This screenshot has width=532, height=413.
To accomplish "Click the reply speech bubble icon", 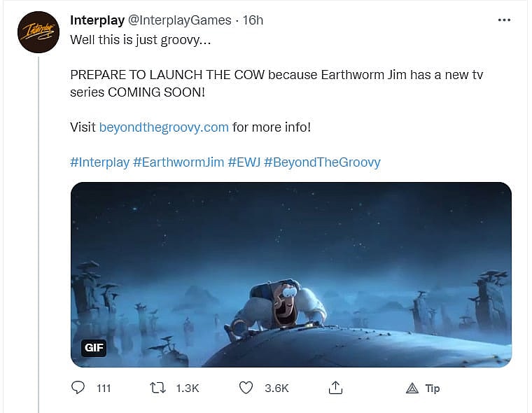I will 78,388.
